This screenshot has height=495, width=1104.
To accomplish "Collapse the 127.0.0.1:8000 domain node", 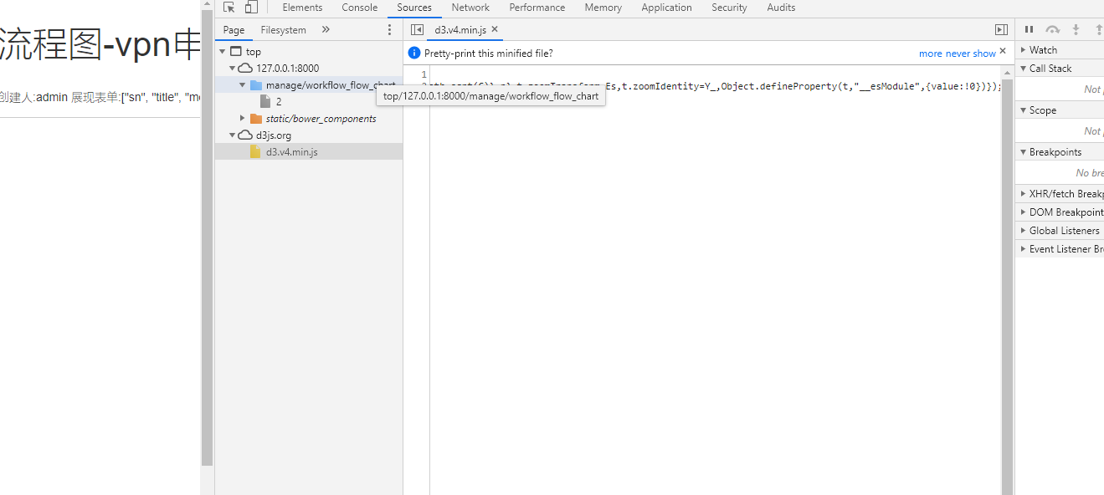I will 233,69.
